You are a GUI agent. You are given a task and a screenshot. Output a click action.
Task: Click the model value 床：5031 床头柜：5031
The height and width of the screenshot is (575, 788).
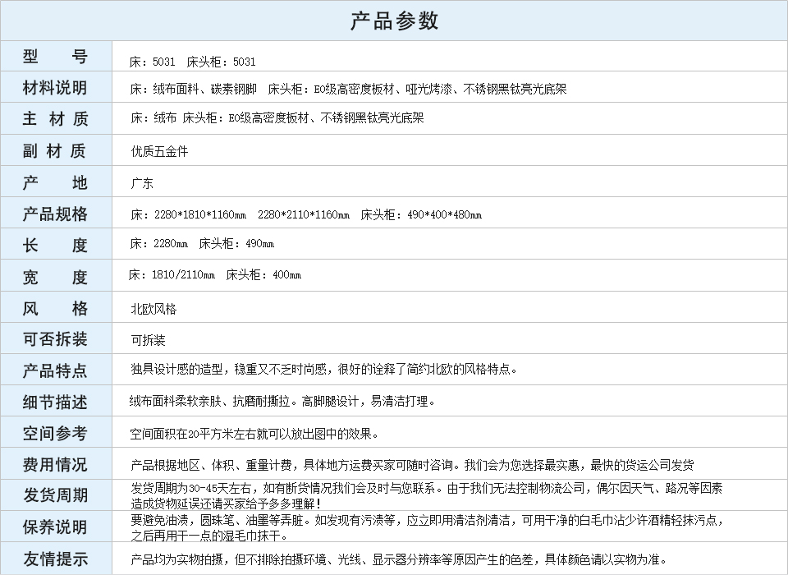(192, 62)
